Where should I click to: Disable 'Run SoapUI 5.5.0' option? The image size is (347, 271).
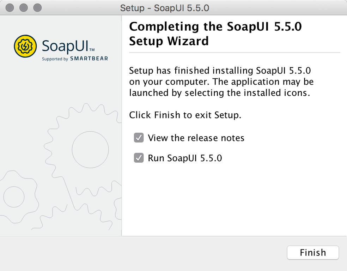point(139,158)
